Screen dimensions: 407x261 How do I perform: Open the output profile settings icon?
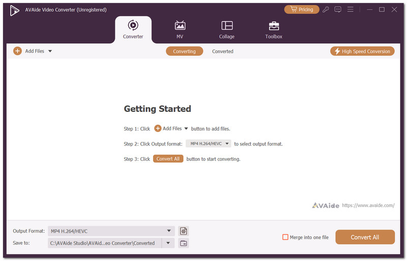[x=184, y=231]
